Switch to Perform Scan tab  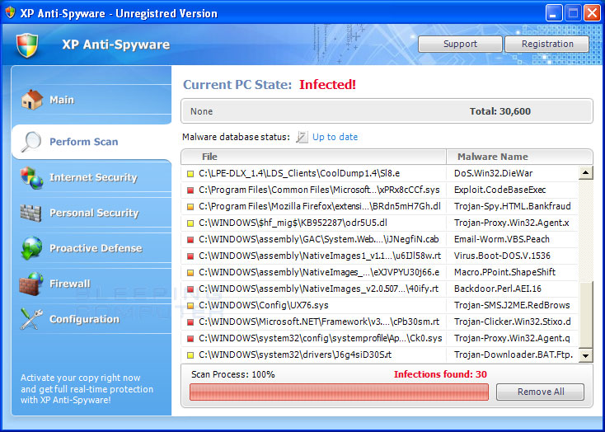(x=84, y=142)
